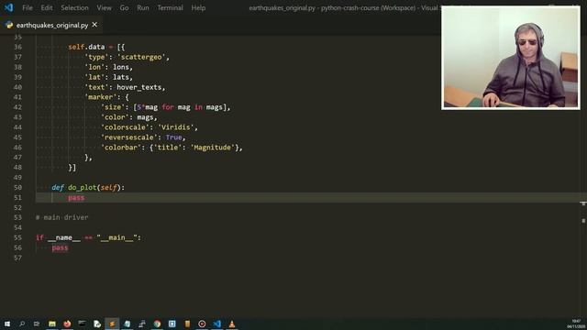Click line number 57 in the gutter

(17, 258)
